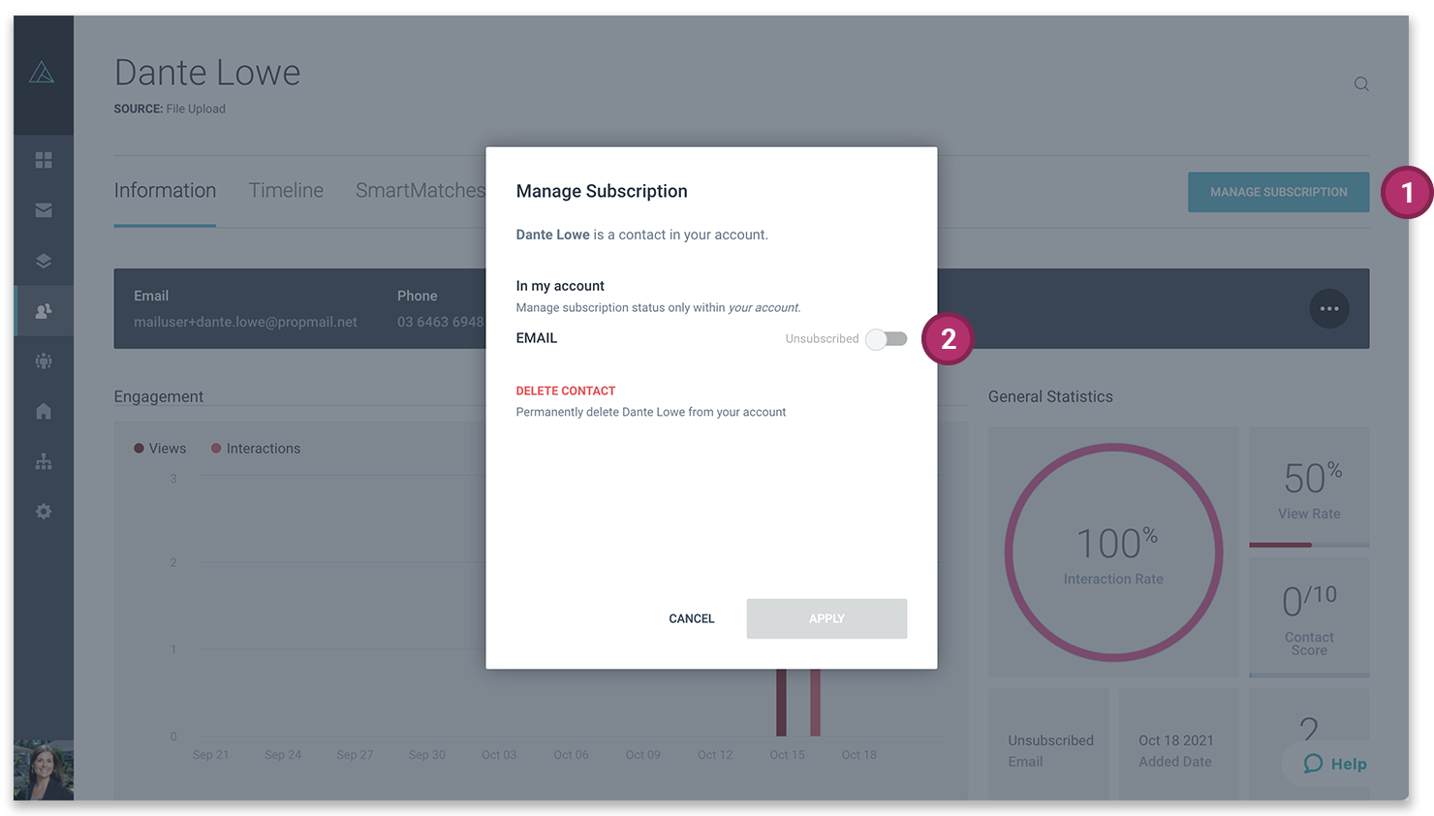Click the search magnifier icon

(x=1360, y=83)
